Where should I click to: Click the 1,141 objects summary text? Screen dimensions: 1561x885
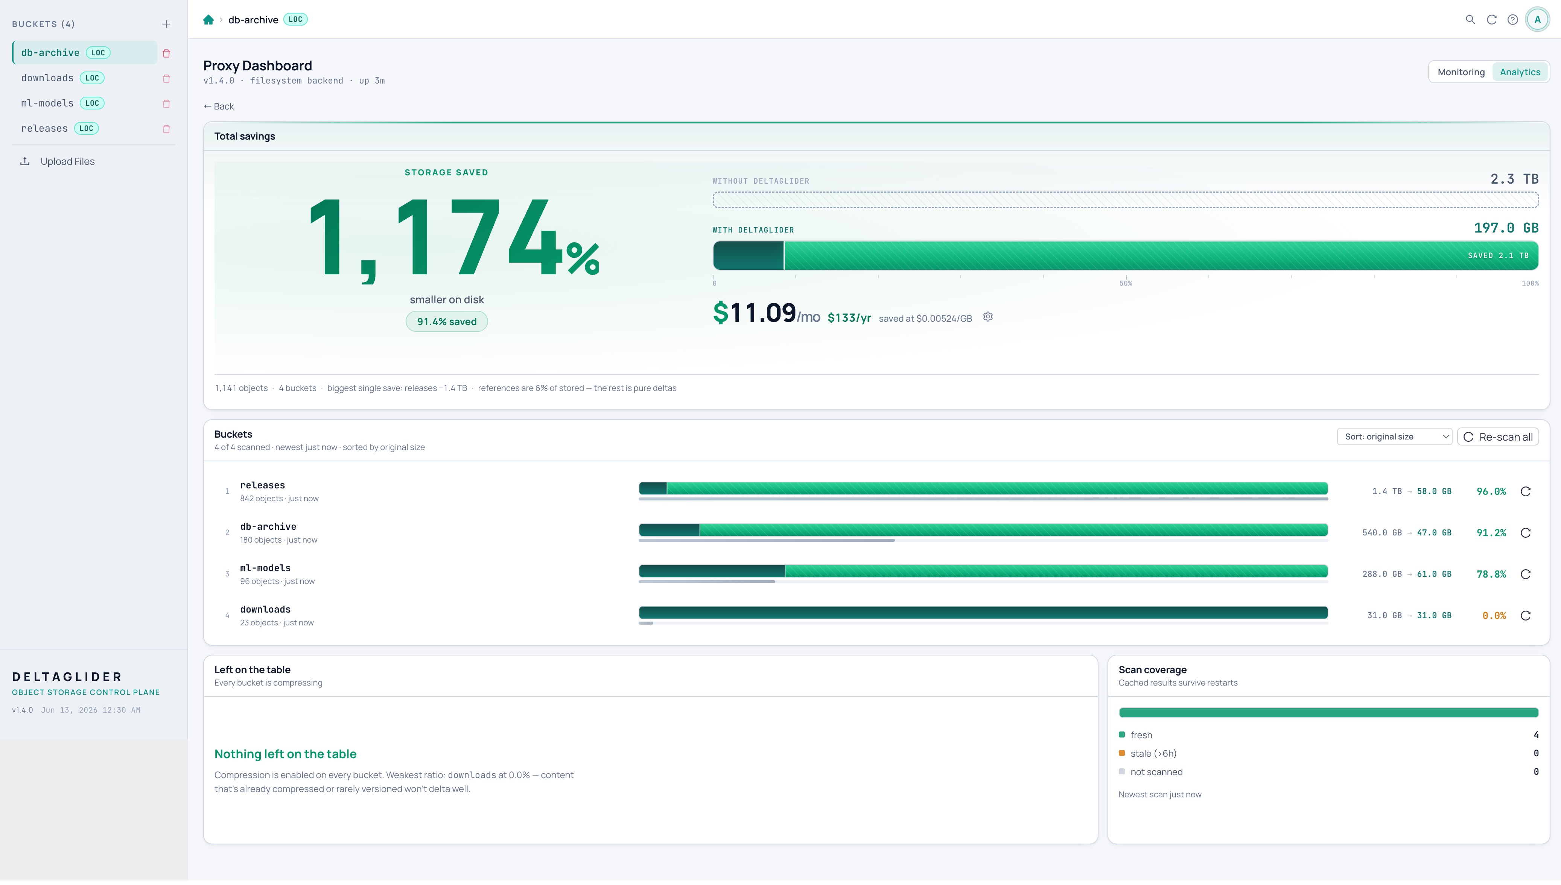pos(241,388)
